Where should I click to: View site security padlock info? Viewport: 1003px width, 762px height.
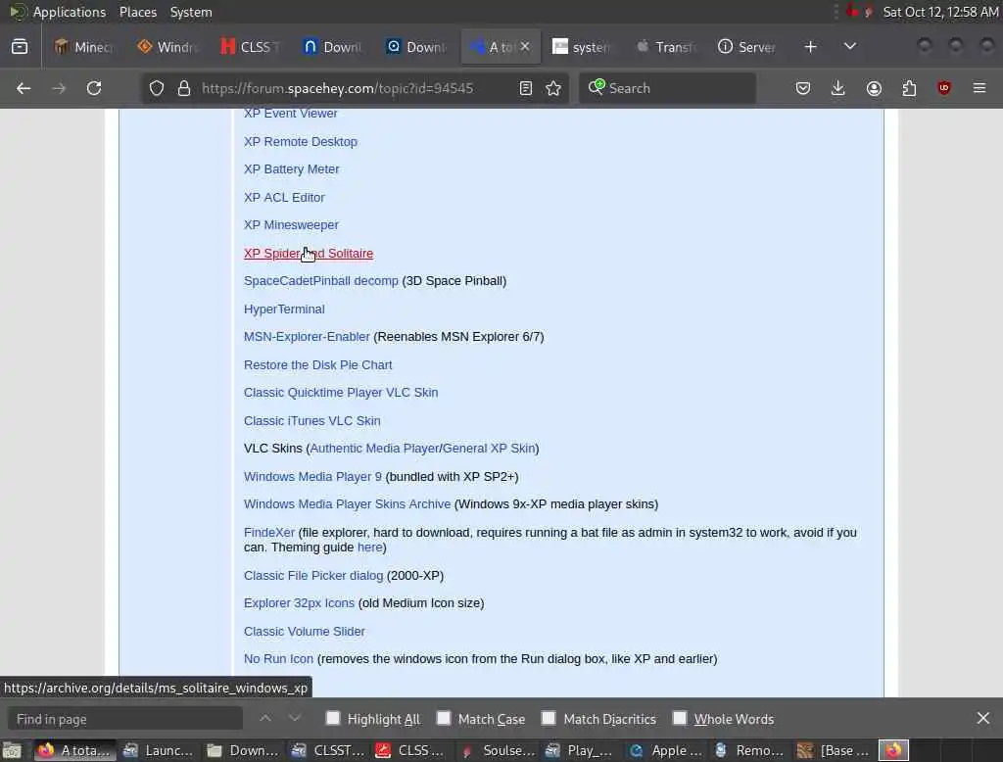(x=184, y=88)
